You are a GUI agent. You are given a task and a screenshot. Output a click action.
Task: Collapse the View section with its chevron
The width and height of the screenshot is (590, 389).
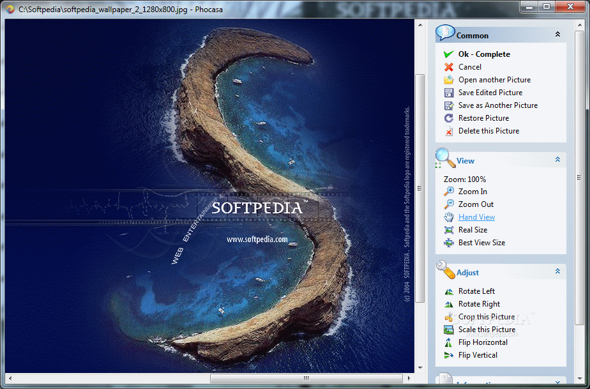(557, 160)
